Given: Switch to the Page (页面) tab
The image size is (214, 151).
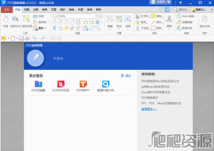Looking at the screenshot, I should (x=53, y=10).
